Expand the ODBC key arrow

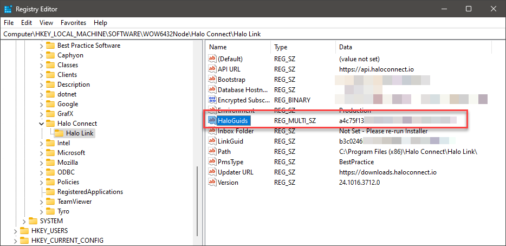click(x=41, y=172)
